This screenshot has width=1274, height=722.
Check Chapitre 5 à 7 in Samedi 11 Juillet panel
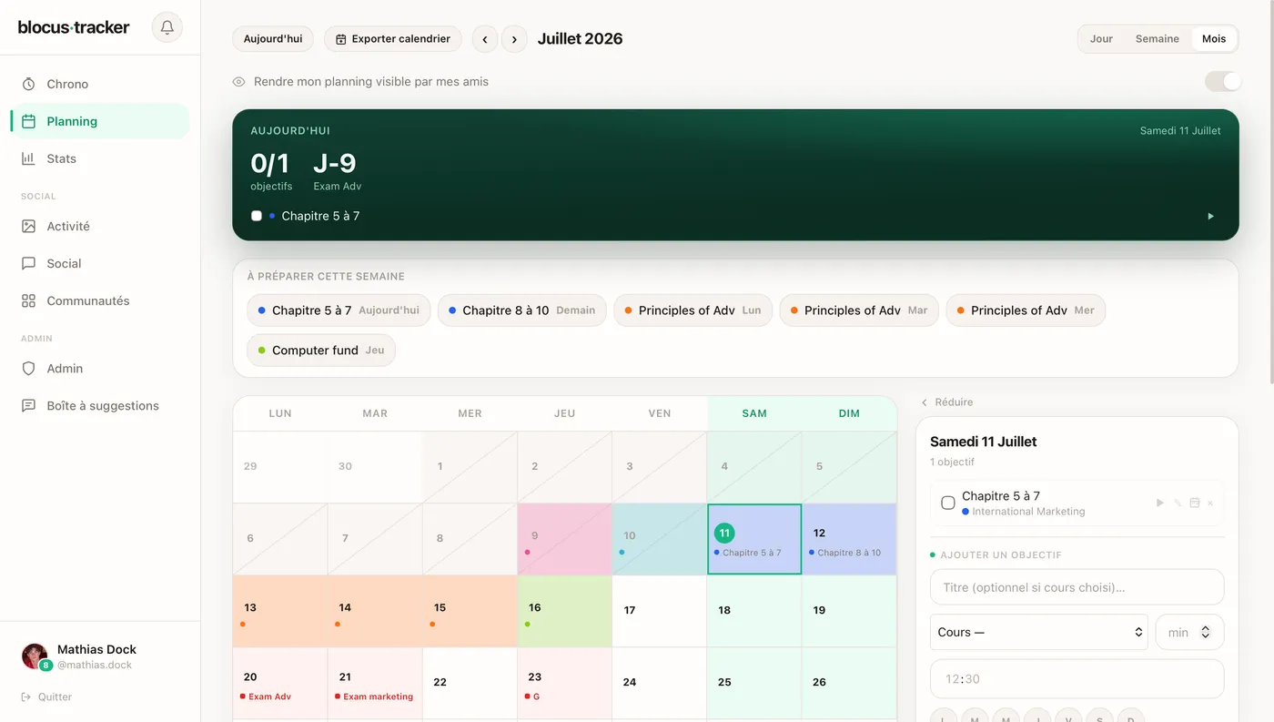[x=948, y=503]
